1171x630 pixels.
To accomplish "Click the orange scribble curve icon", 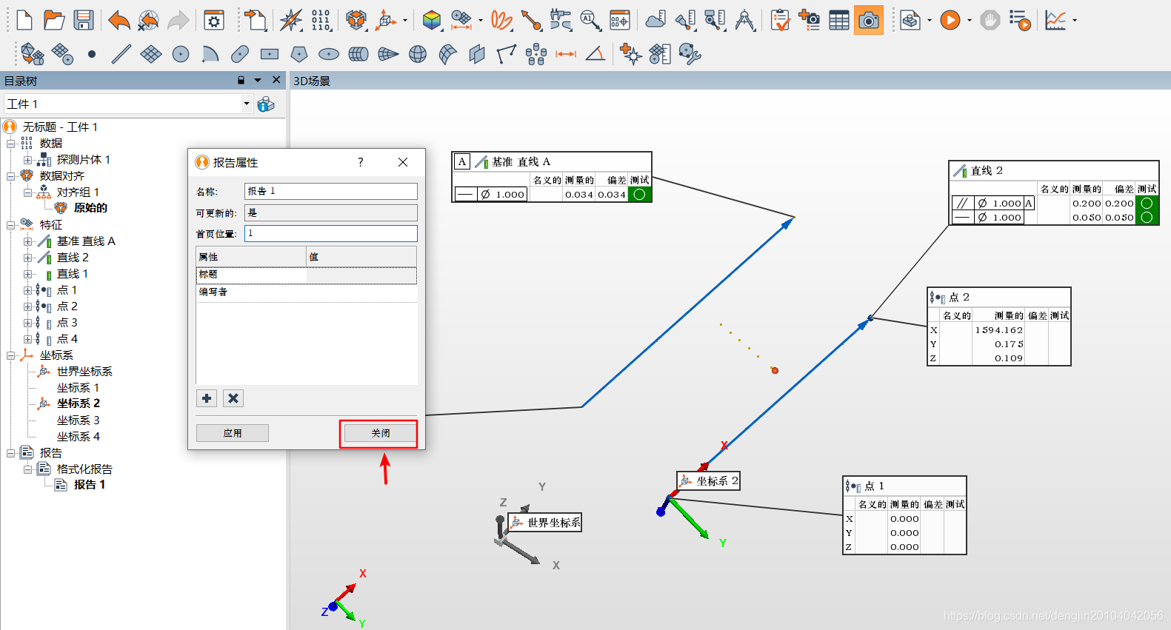I will 501,20.
